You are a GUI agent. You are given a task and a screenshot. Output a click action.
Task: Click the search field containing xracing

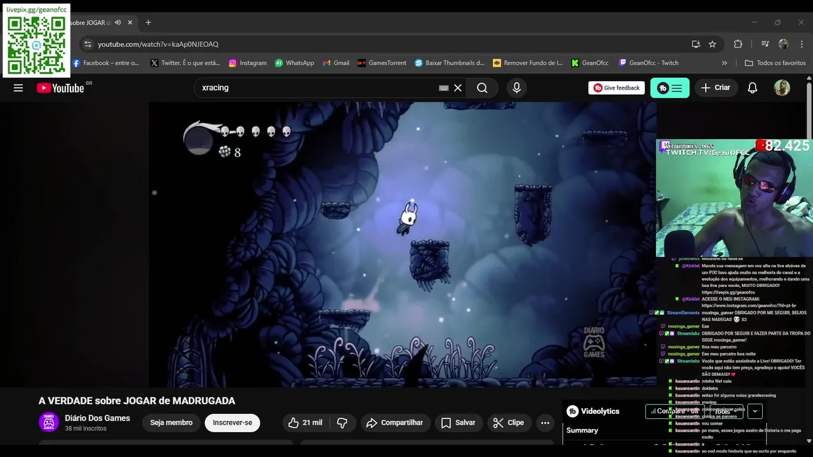(318, 88)
